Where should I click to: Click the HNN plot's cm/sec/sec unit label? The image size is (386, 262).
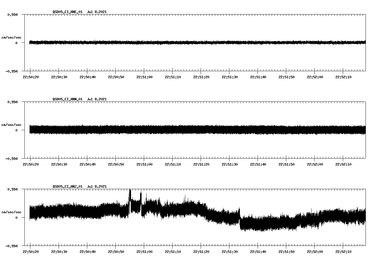click(x=11, y=125)
